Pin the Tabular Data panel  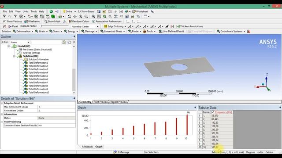(280, 108)
